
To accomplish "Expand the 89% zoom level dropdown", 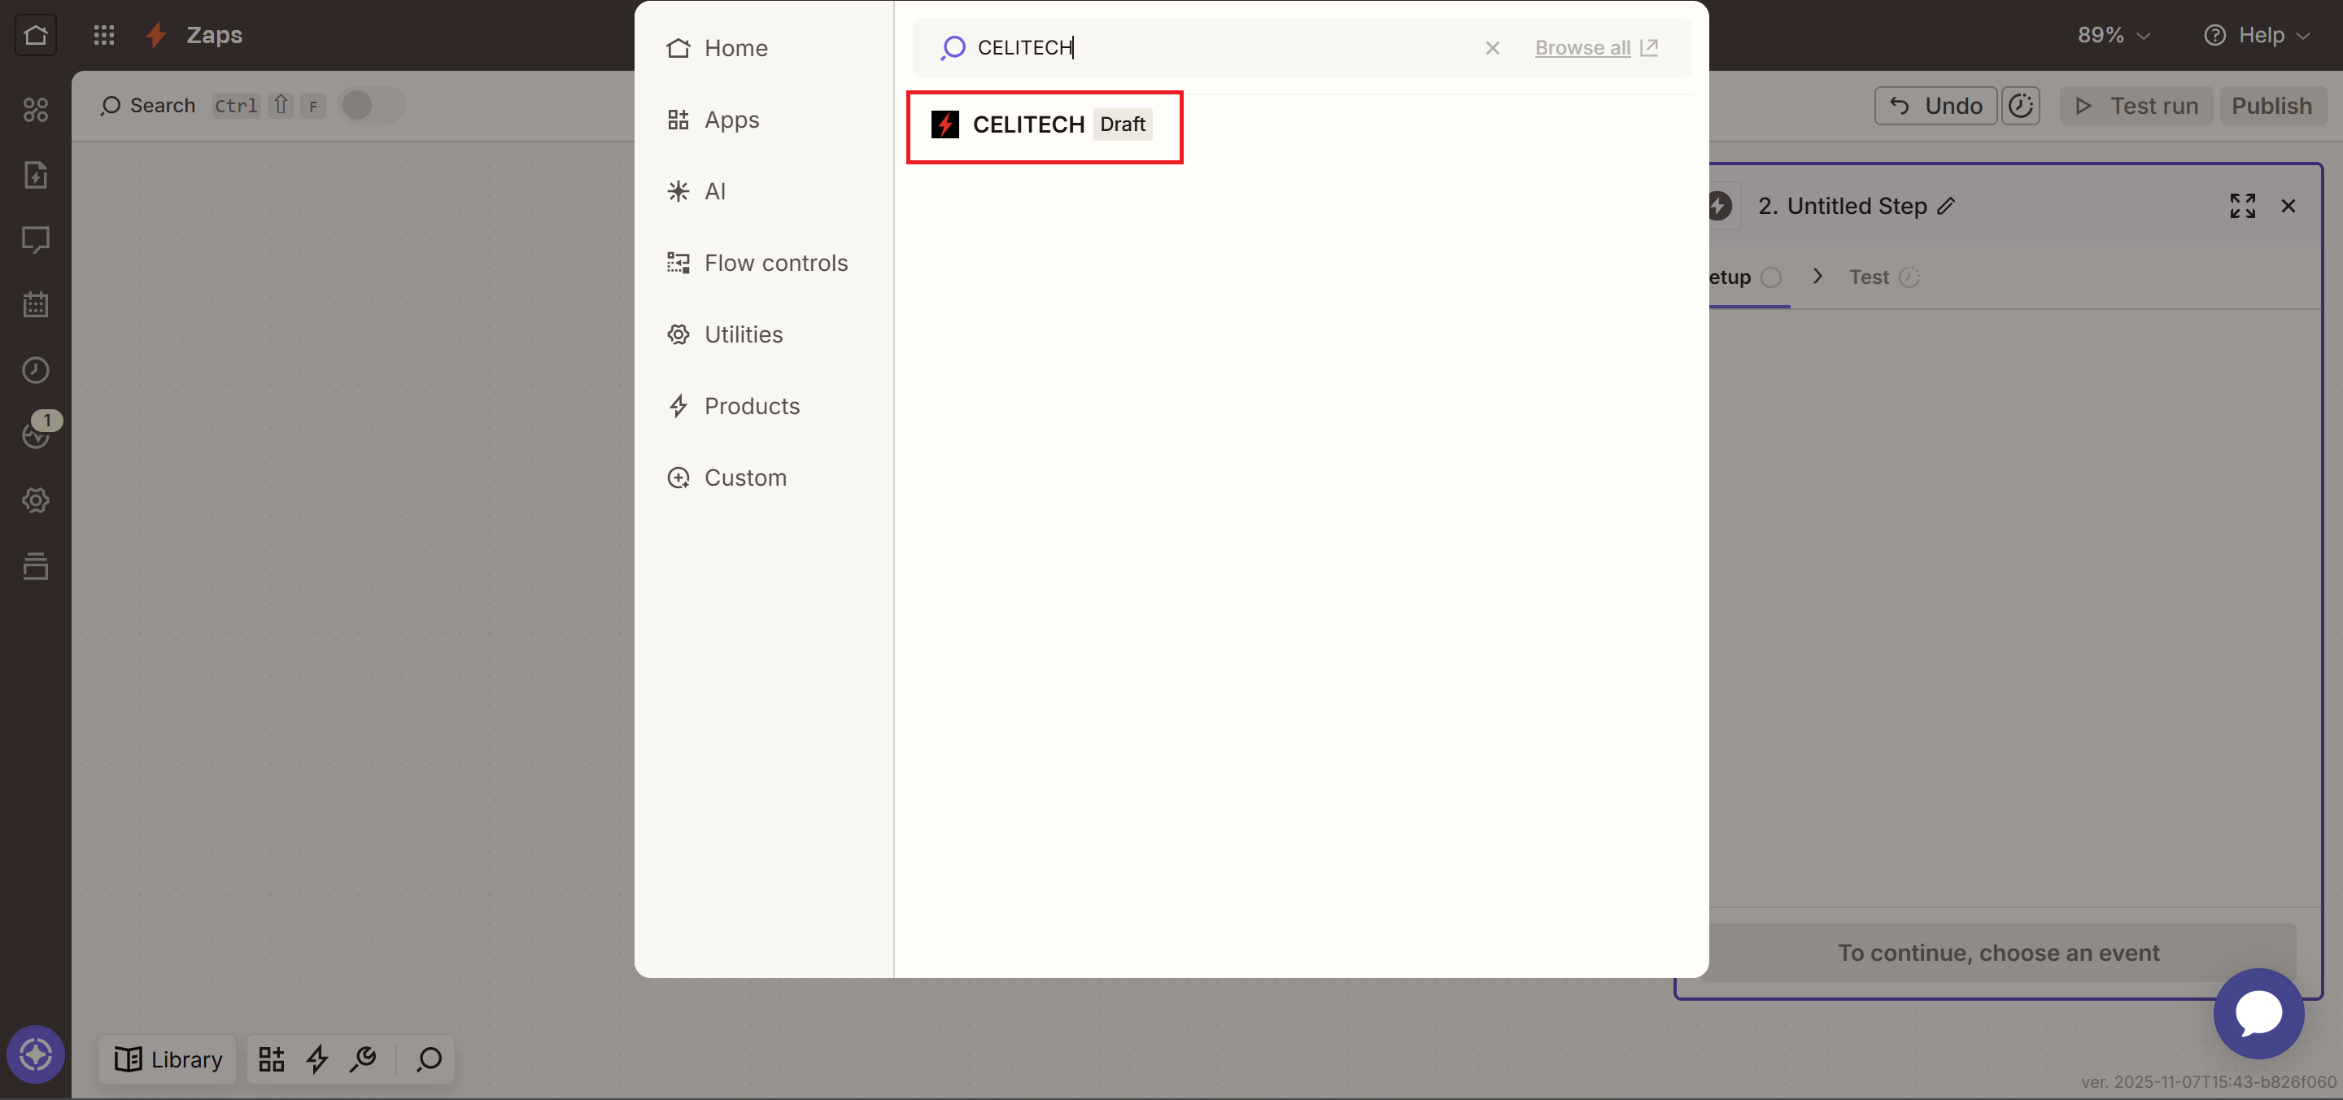I will (2113, 36).
